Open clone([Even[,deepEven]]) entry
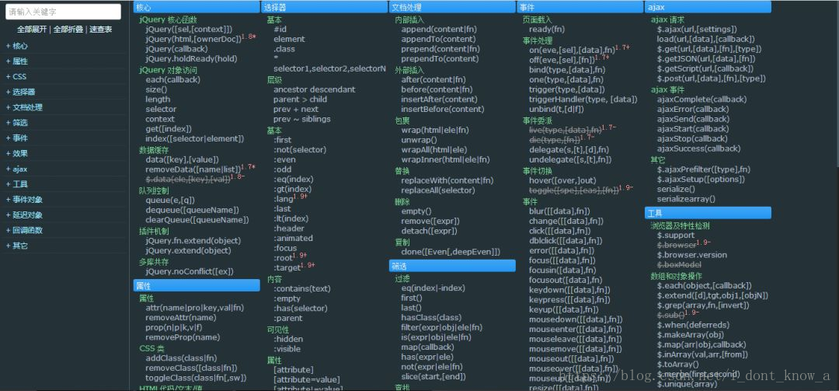 pyautogui.click(x=451, y=252)
